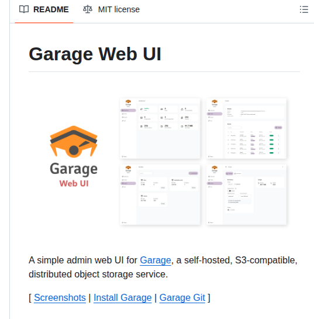The image size is (314, 319).
Task: Open the Screenshots link
Action: 60,298
